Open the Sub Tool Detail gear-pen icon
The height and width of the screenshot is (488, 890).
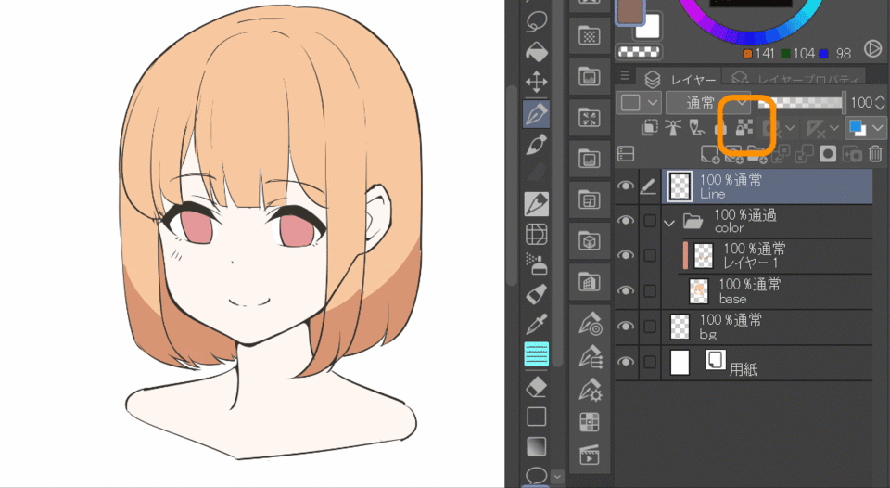591,389
